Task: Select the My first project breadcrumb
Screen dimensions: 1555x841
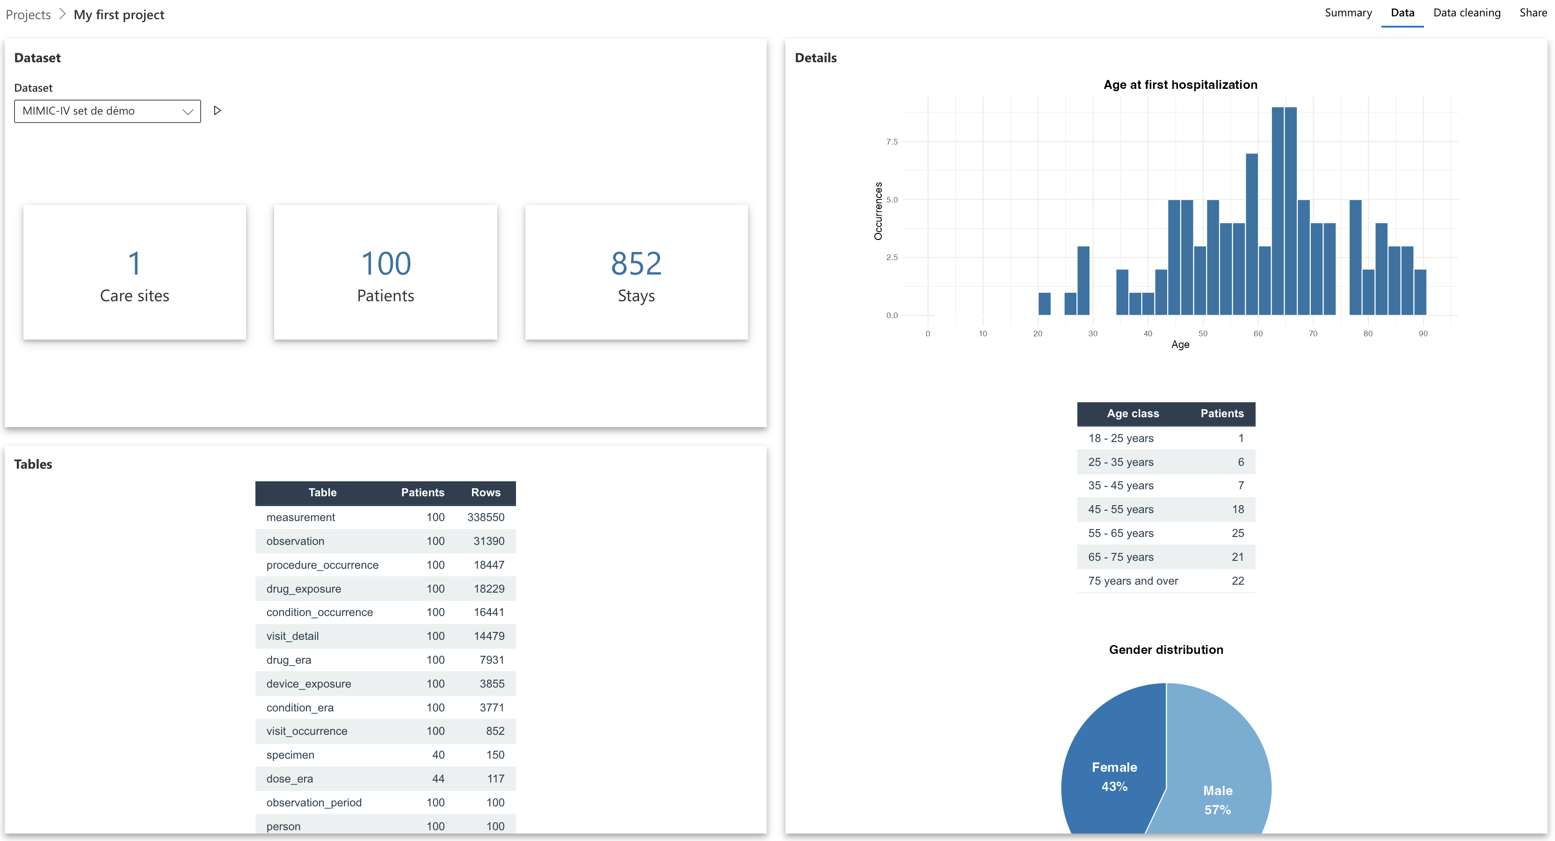Action: click(119, 14)
